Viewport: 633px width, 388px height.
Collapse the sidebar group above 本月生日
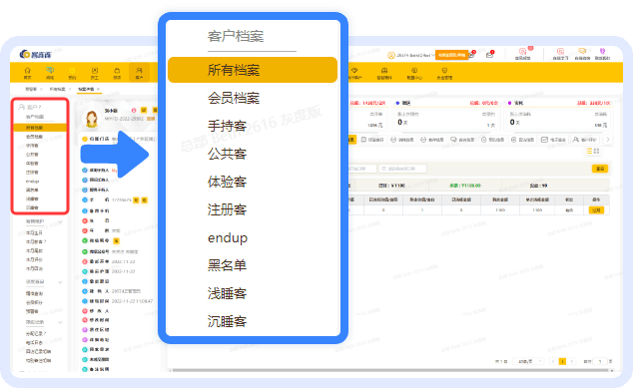coord(60,221)
